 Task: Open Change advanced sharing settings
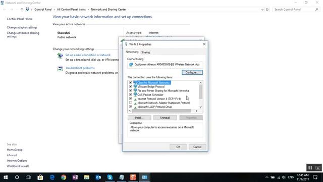pos(23,34)
